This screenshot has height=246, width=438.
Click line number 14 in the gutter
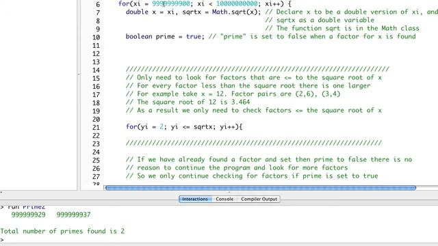click(96, 70)
